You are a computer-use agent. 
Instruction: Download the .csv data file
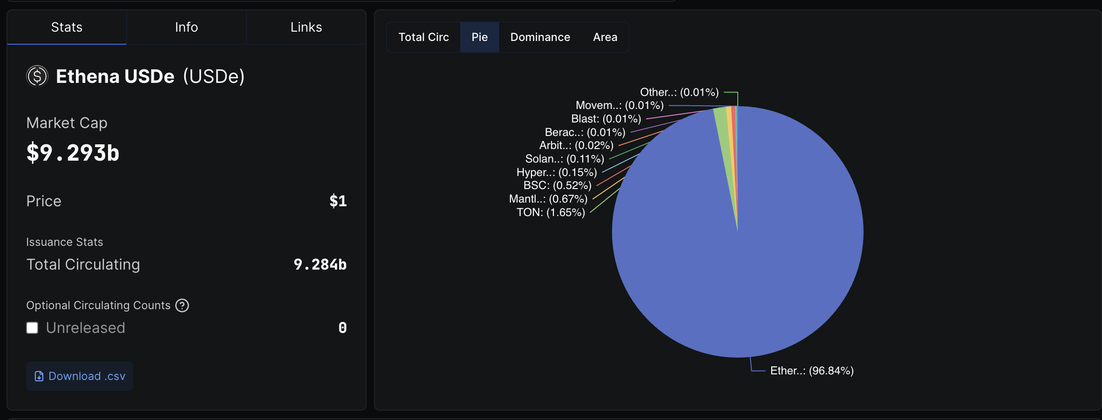pyautogui.click(x=80, y=376)
